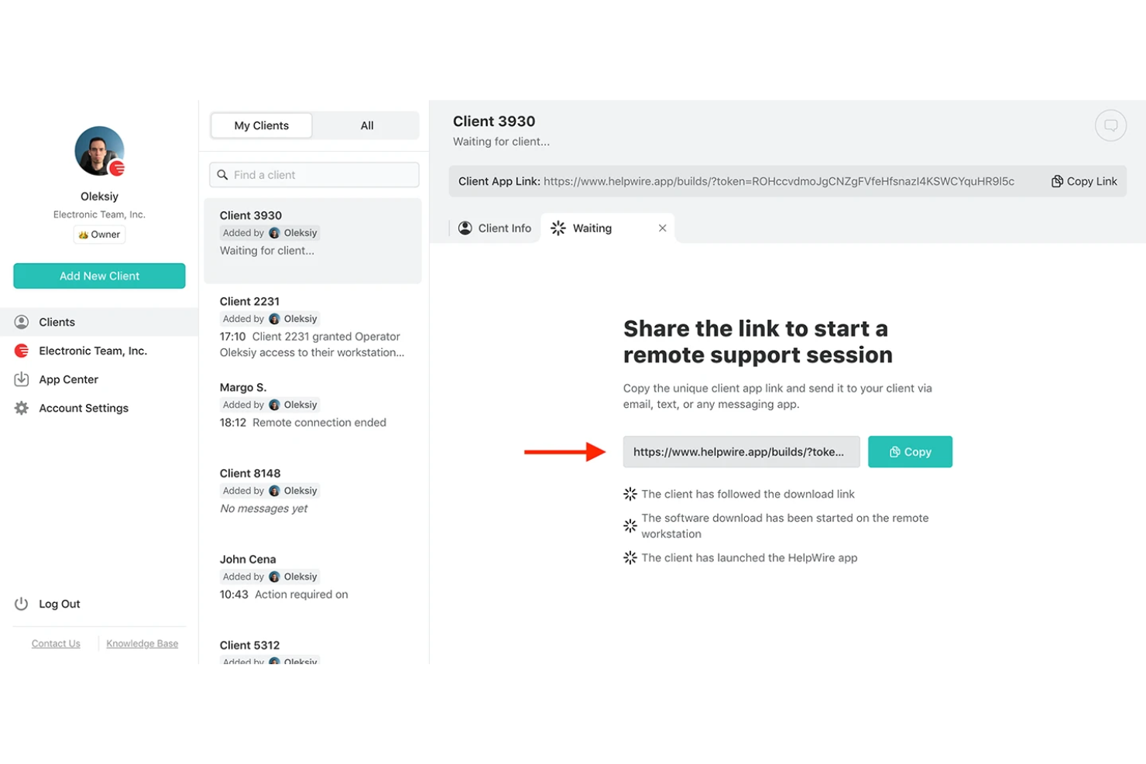
Task: Click the search magnifier icon
Action: tap(223, 175)
